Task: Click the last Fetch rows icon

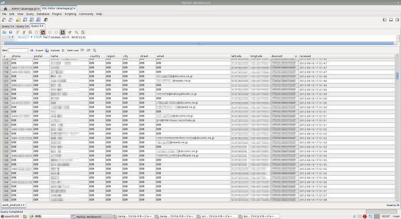Action: [x=94, y=50]
